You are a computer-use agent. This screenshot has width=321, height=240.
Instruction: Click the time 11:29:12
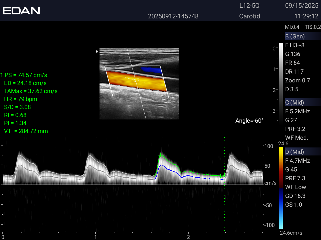point(306,16)
